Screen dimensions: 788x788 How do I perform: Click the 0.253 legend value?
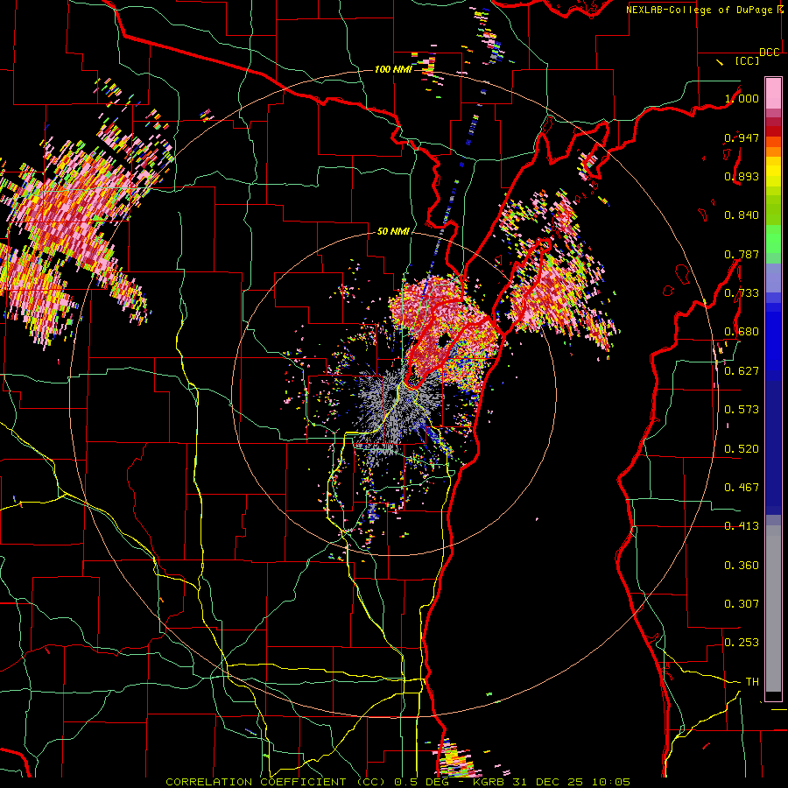[x=742, y=643]
